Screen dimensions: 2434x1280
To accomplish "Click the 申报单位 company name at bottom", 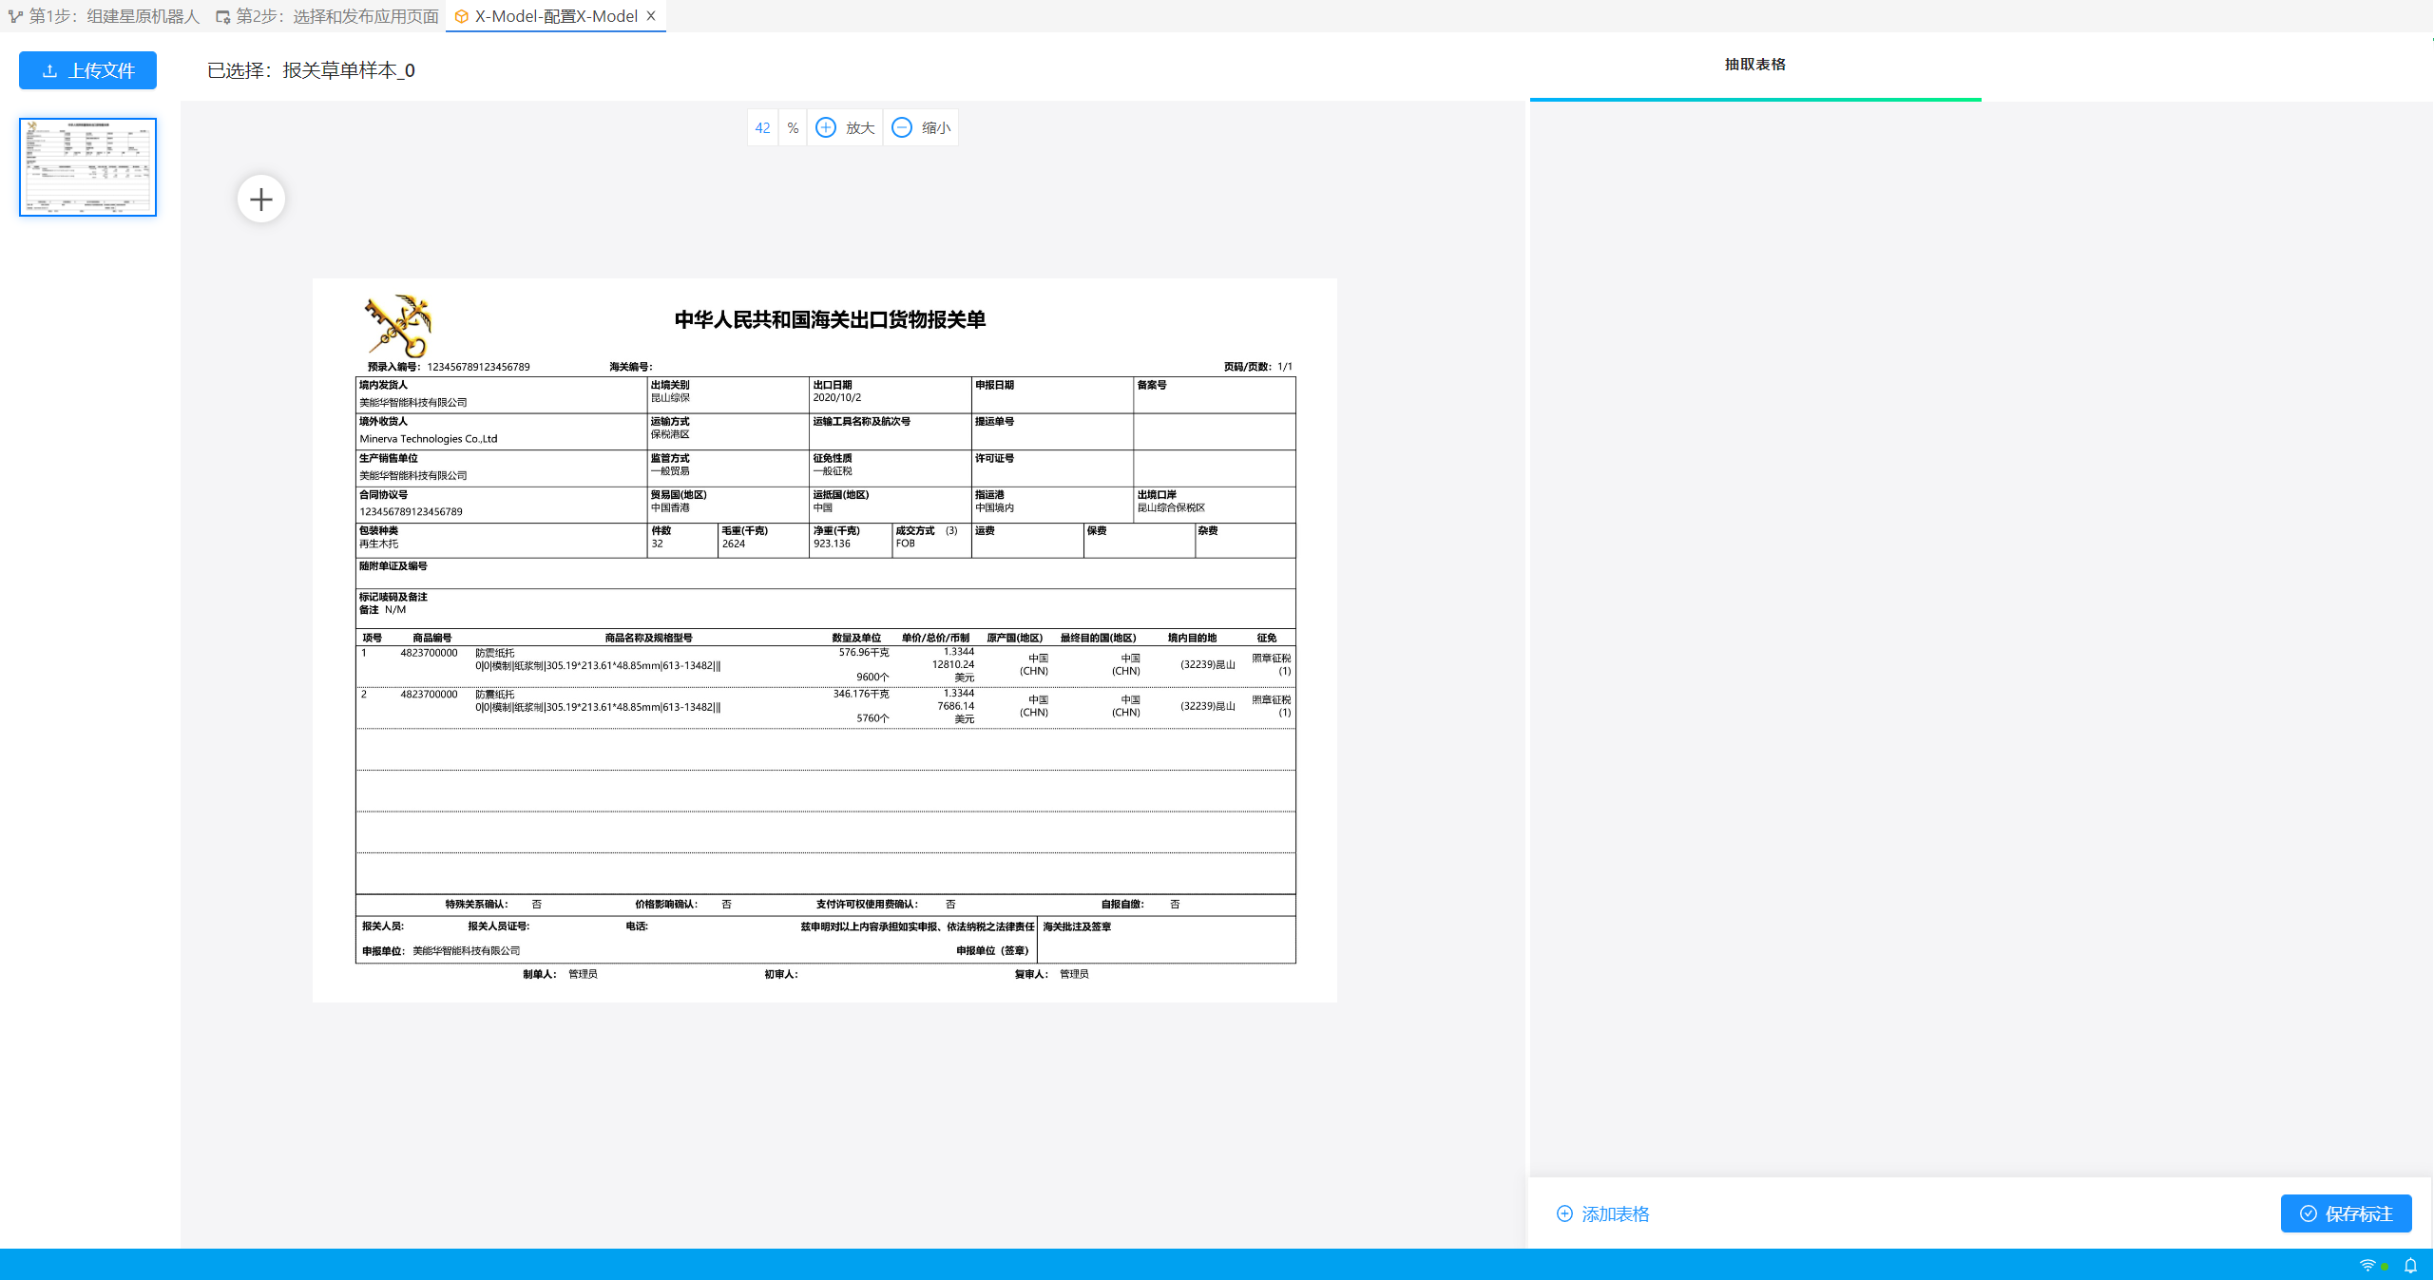I will pyautogui.click(x=466, y=951).
